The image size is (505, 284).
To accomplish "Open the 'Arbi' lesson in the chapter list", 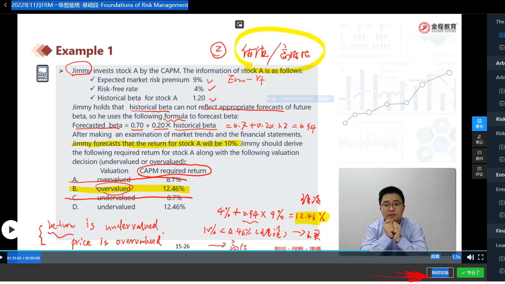I will 500,77.
